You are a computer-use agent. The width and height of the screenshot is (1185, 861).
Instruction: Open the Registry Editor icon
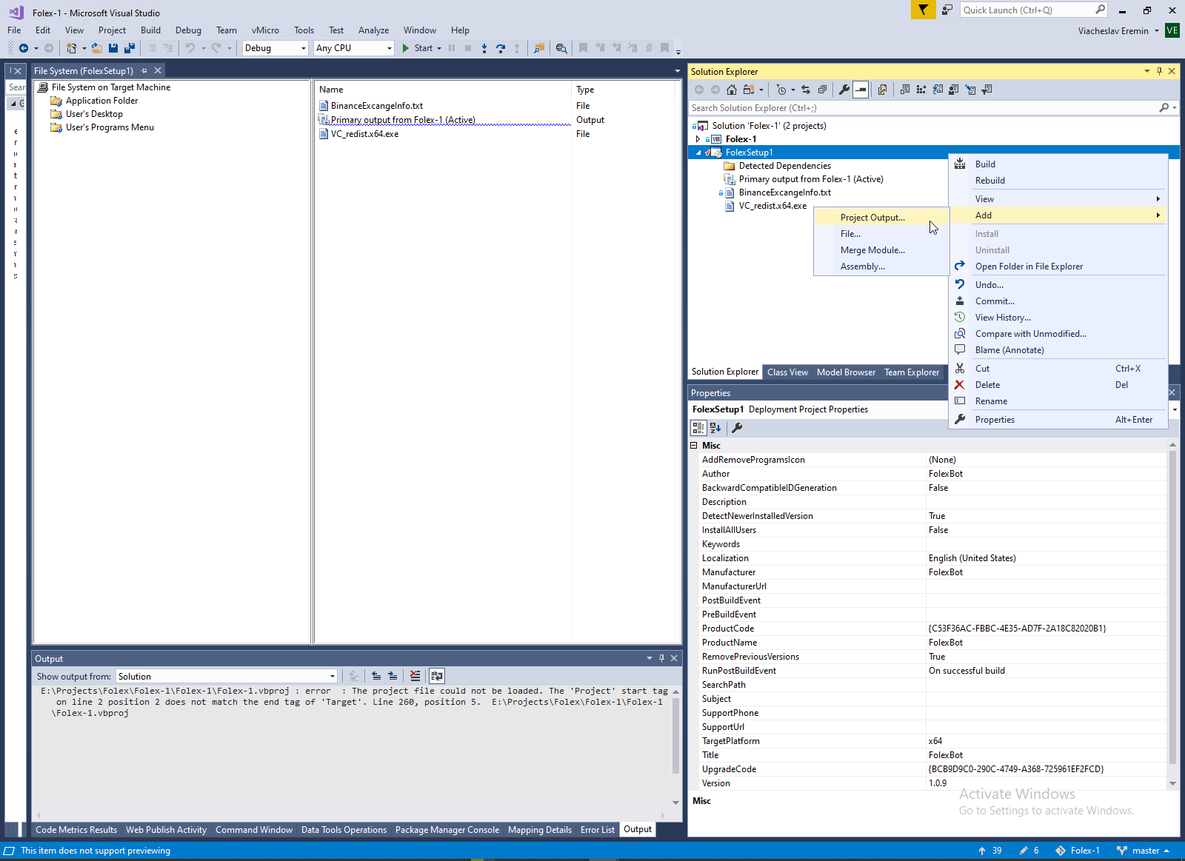point(921,90)
